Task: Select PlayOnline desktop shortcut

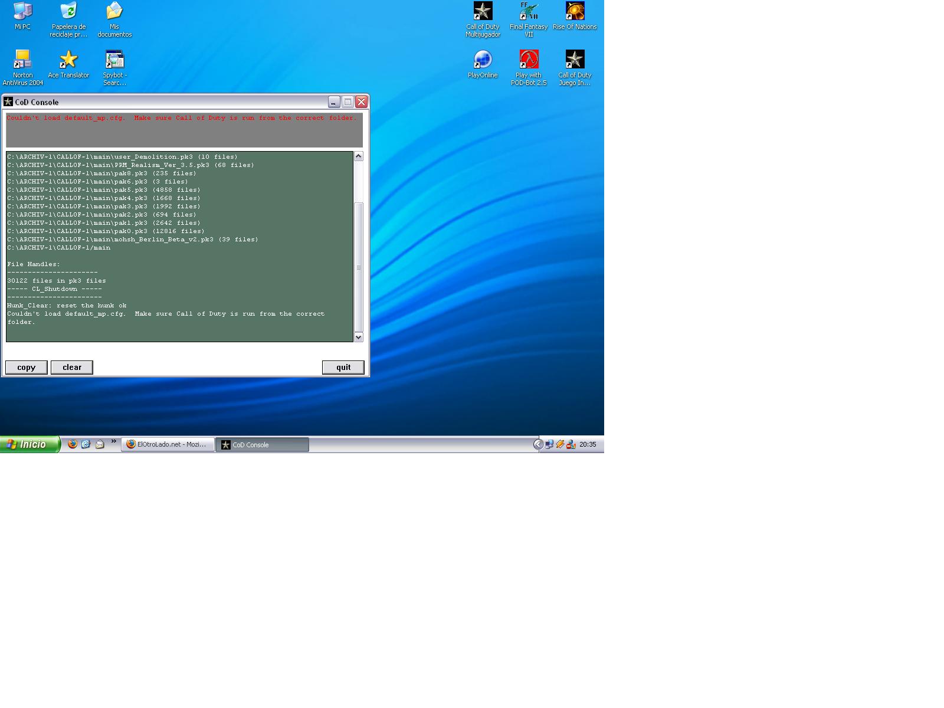Action: tap(483, 64)
